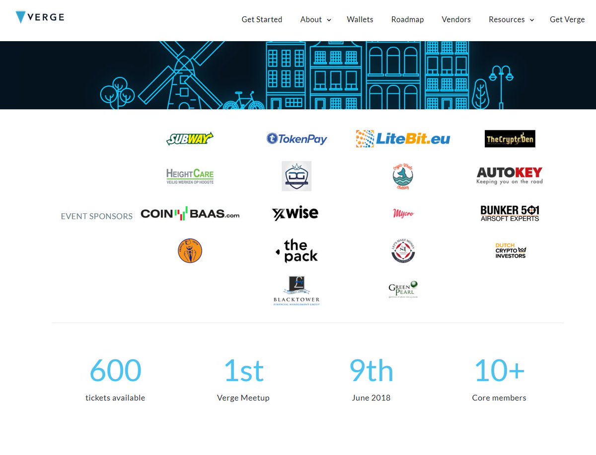This screenshot has height=455, width=596.
Task: Visit Dutch Crypto Investors logo
Action: [510, 251]
